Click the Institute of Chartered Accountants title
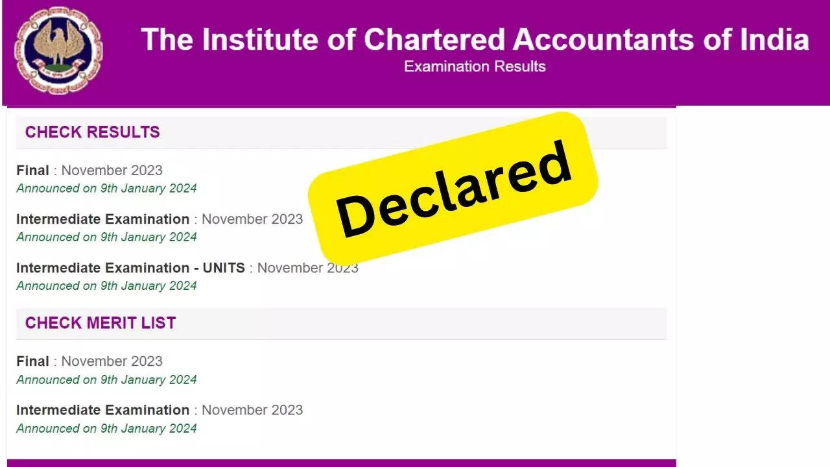The image size is (830, 467). tap(475, 39)
